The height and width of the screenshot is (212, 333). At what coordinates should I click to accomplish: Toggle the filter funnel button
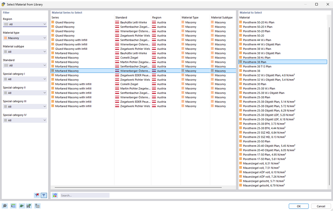[x=44, y=195]
